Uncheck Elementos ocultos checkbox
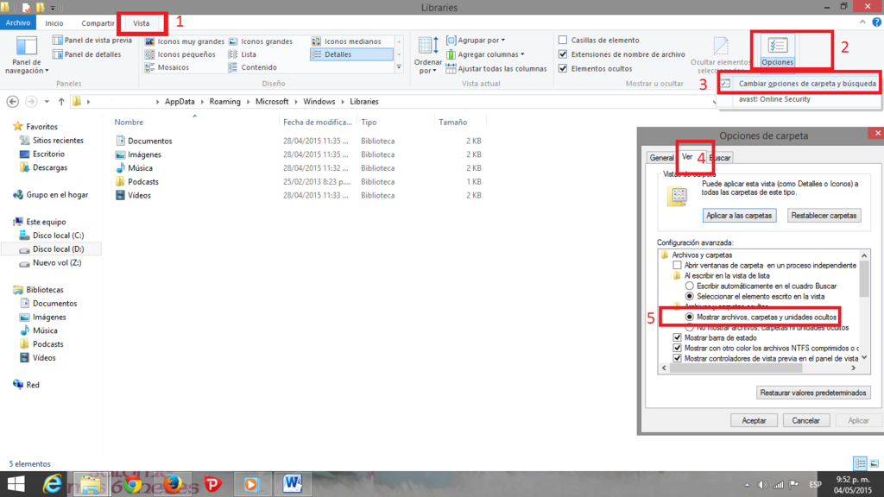 [x=563, y=68]
